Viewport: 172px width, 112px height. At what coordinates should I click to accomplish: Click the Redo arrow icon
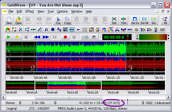(49, 20)
